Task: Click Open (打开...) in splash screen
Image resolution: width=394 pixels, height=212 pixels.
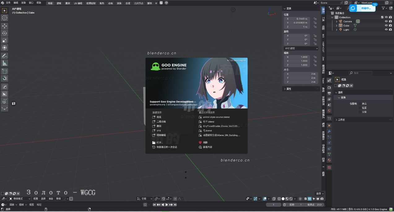Action: point(160,143)
